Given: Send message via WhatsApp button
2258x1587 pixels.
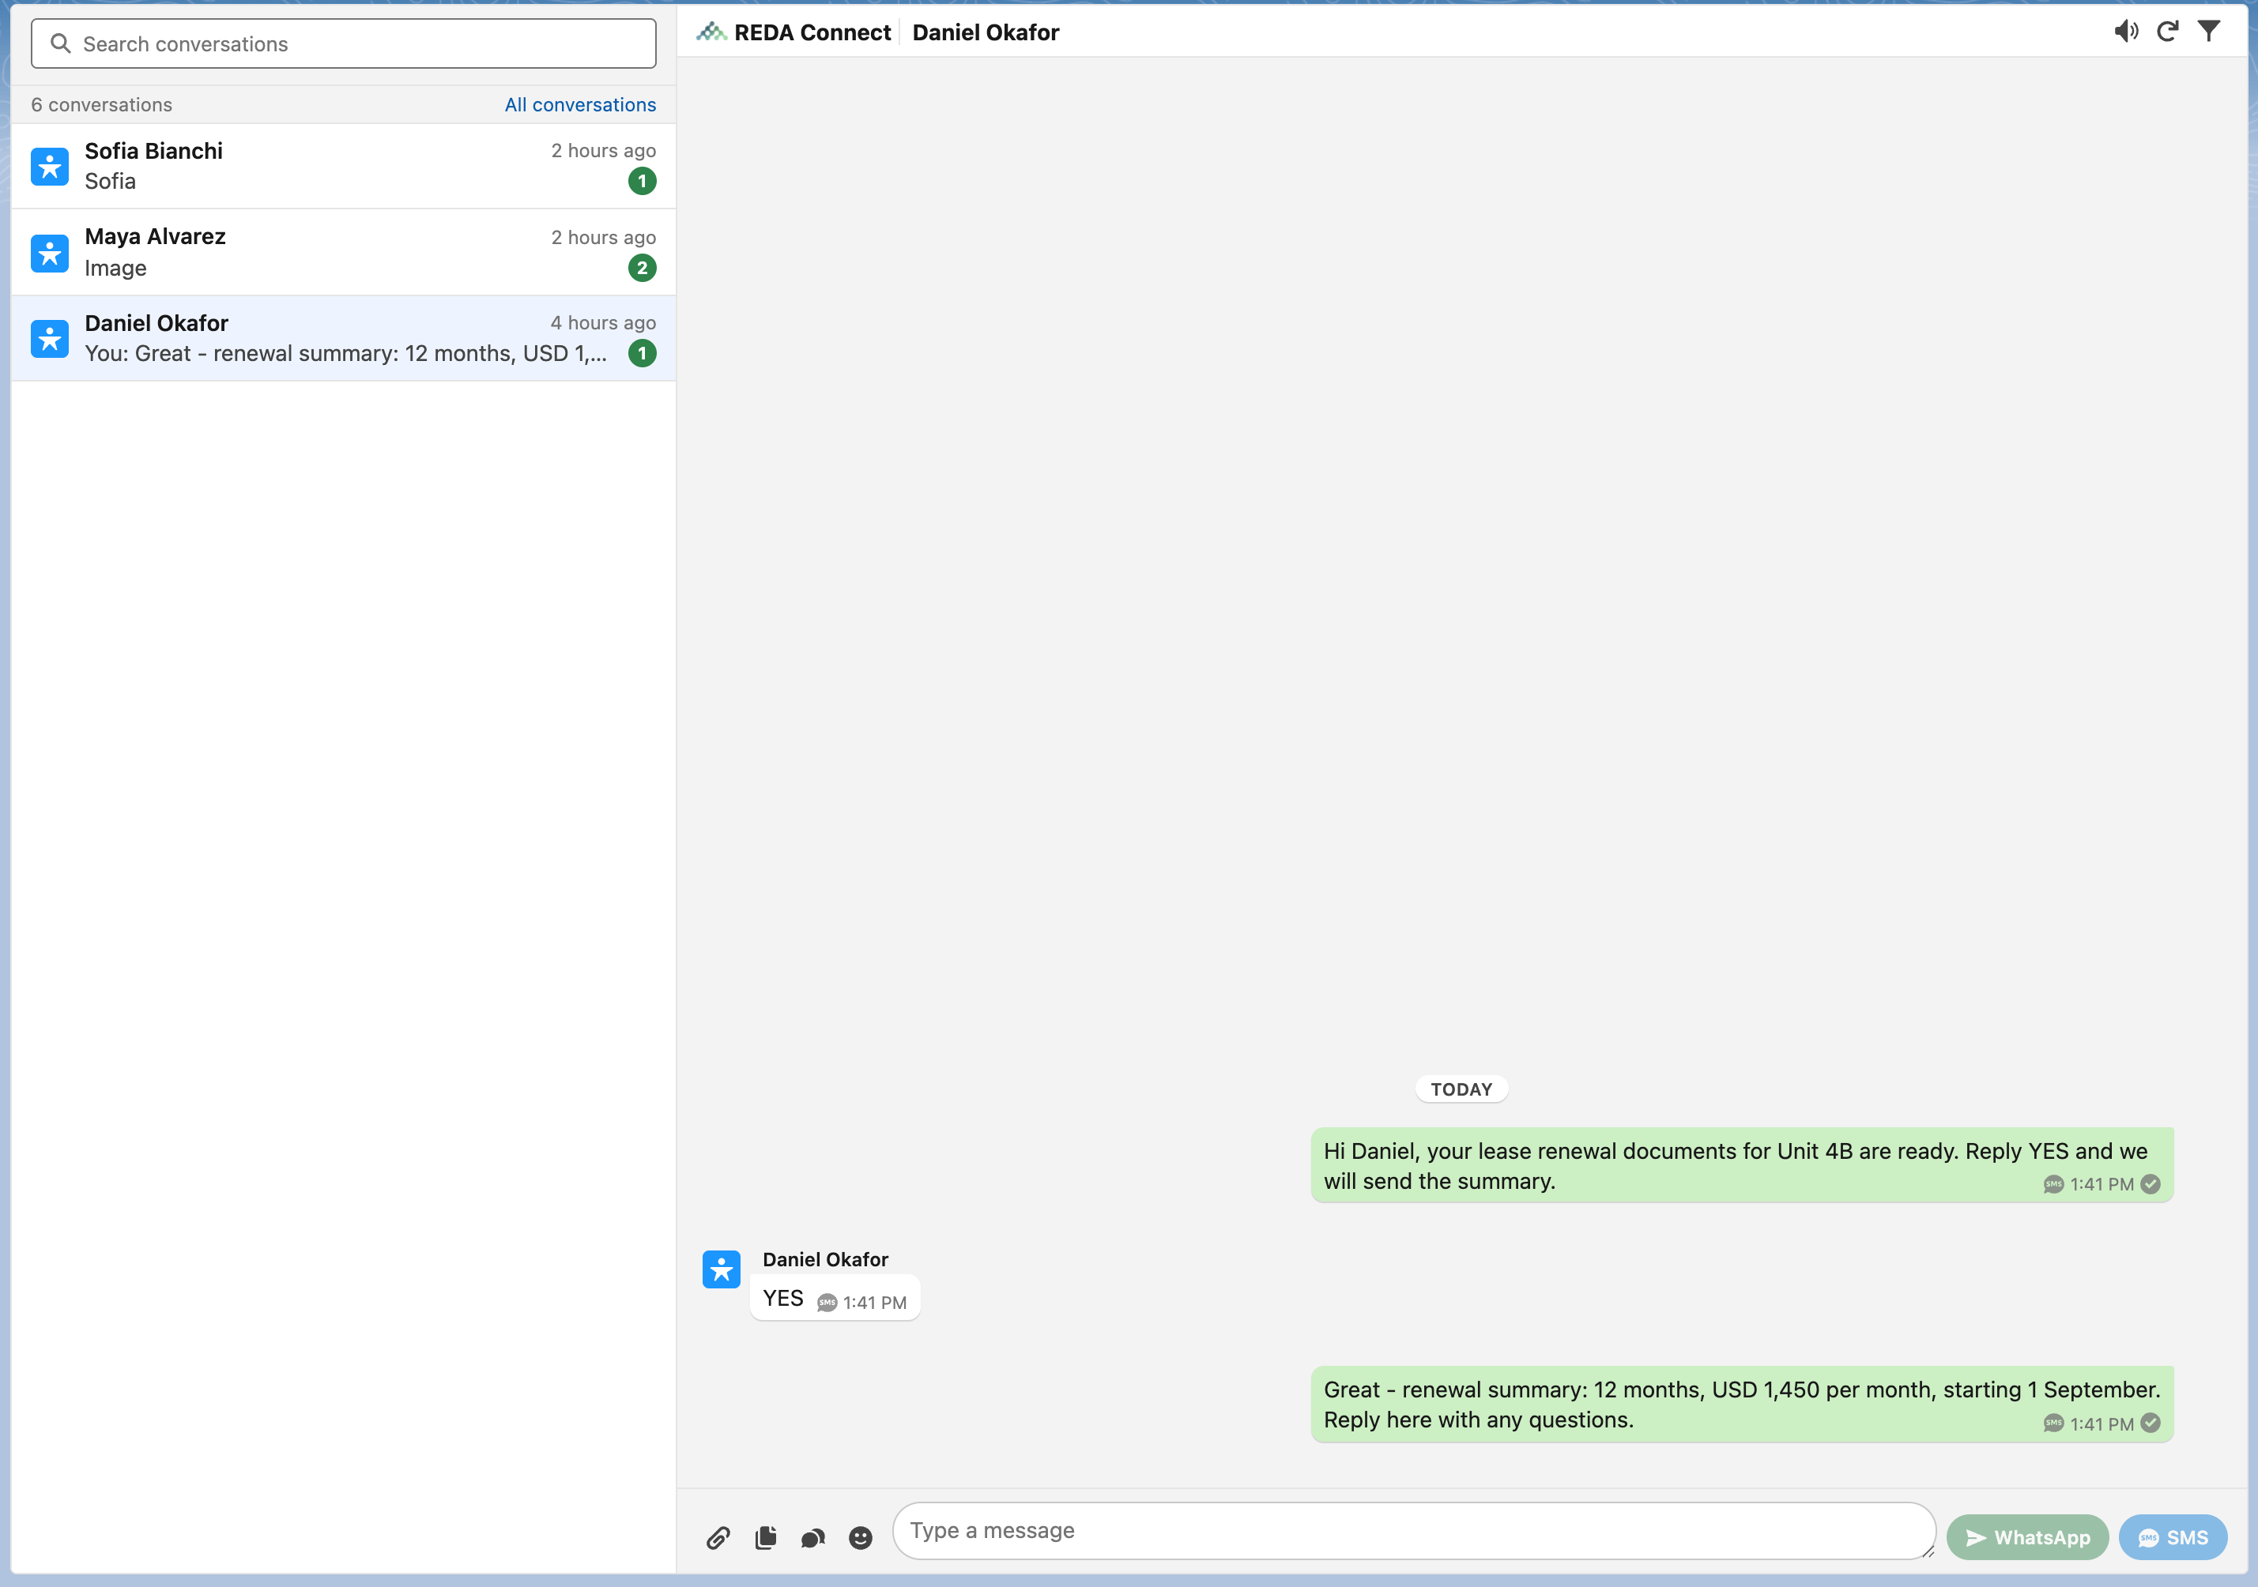Looking at the screenshot, I should pos(2027,1537).
